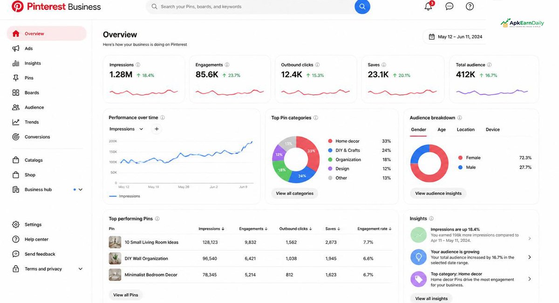Sort table by Engagements column
Image resolution: width=559 pixels, height=303 pixels.
pyautogui.click(x=253, y=229)
